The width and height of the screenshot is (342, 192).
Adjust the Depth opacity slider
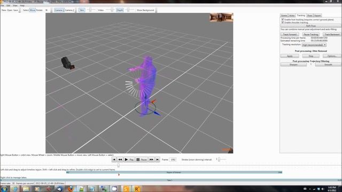tap(128, 10)
